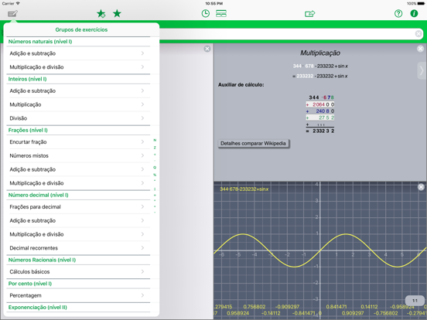Tap the Auxiliar de cálculo label
Screen dimensions: 427x320
tap(241, 84)
